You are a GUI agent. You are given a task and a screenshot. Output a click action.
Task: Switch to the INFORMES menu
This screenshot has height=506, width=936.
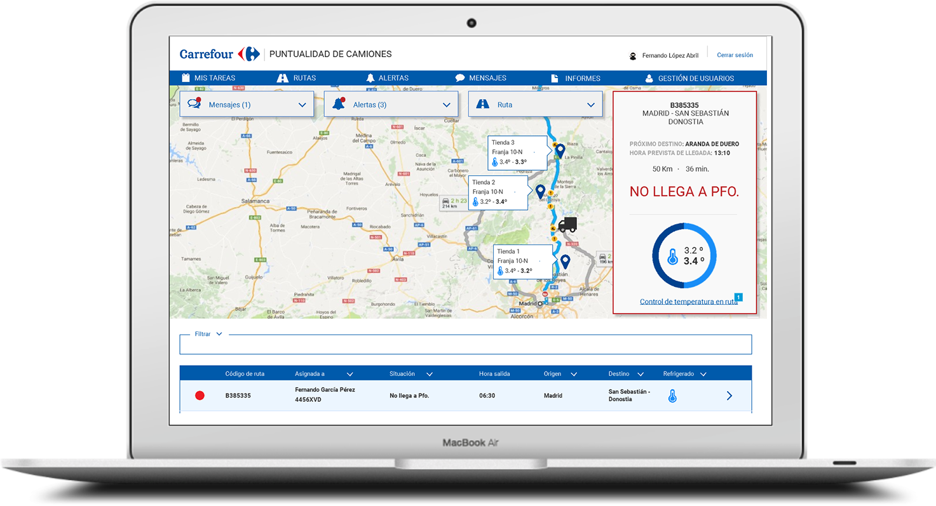pyautogui.click(x=575, y=78)
